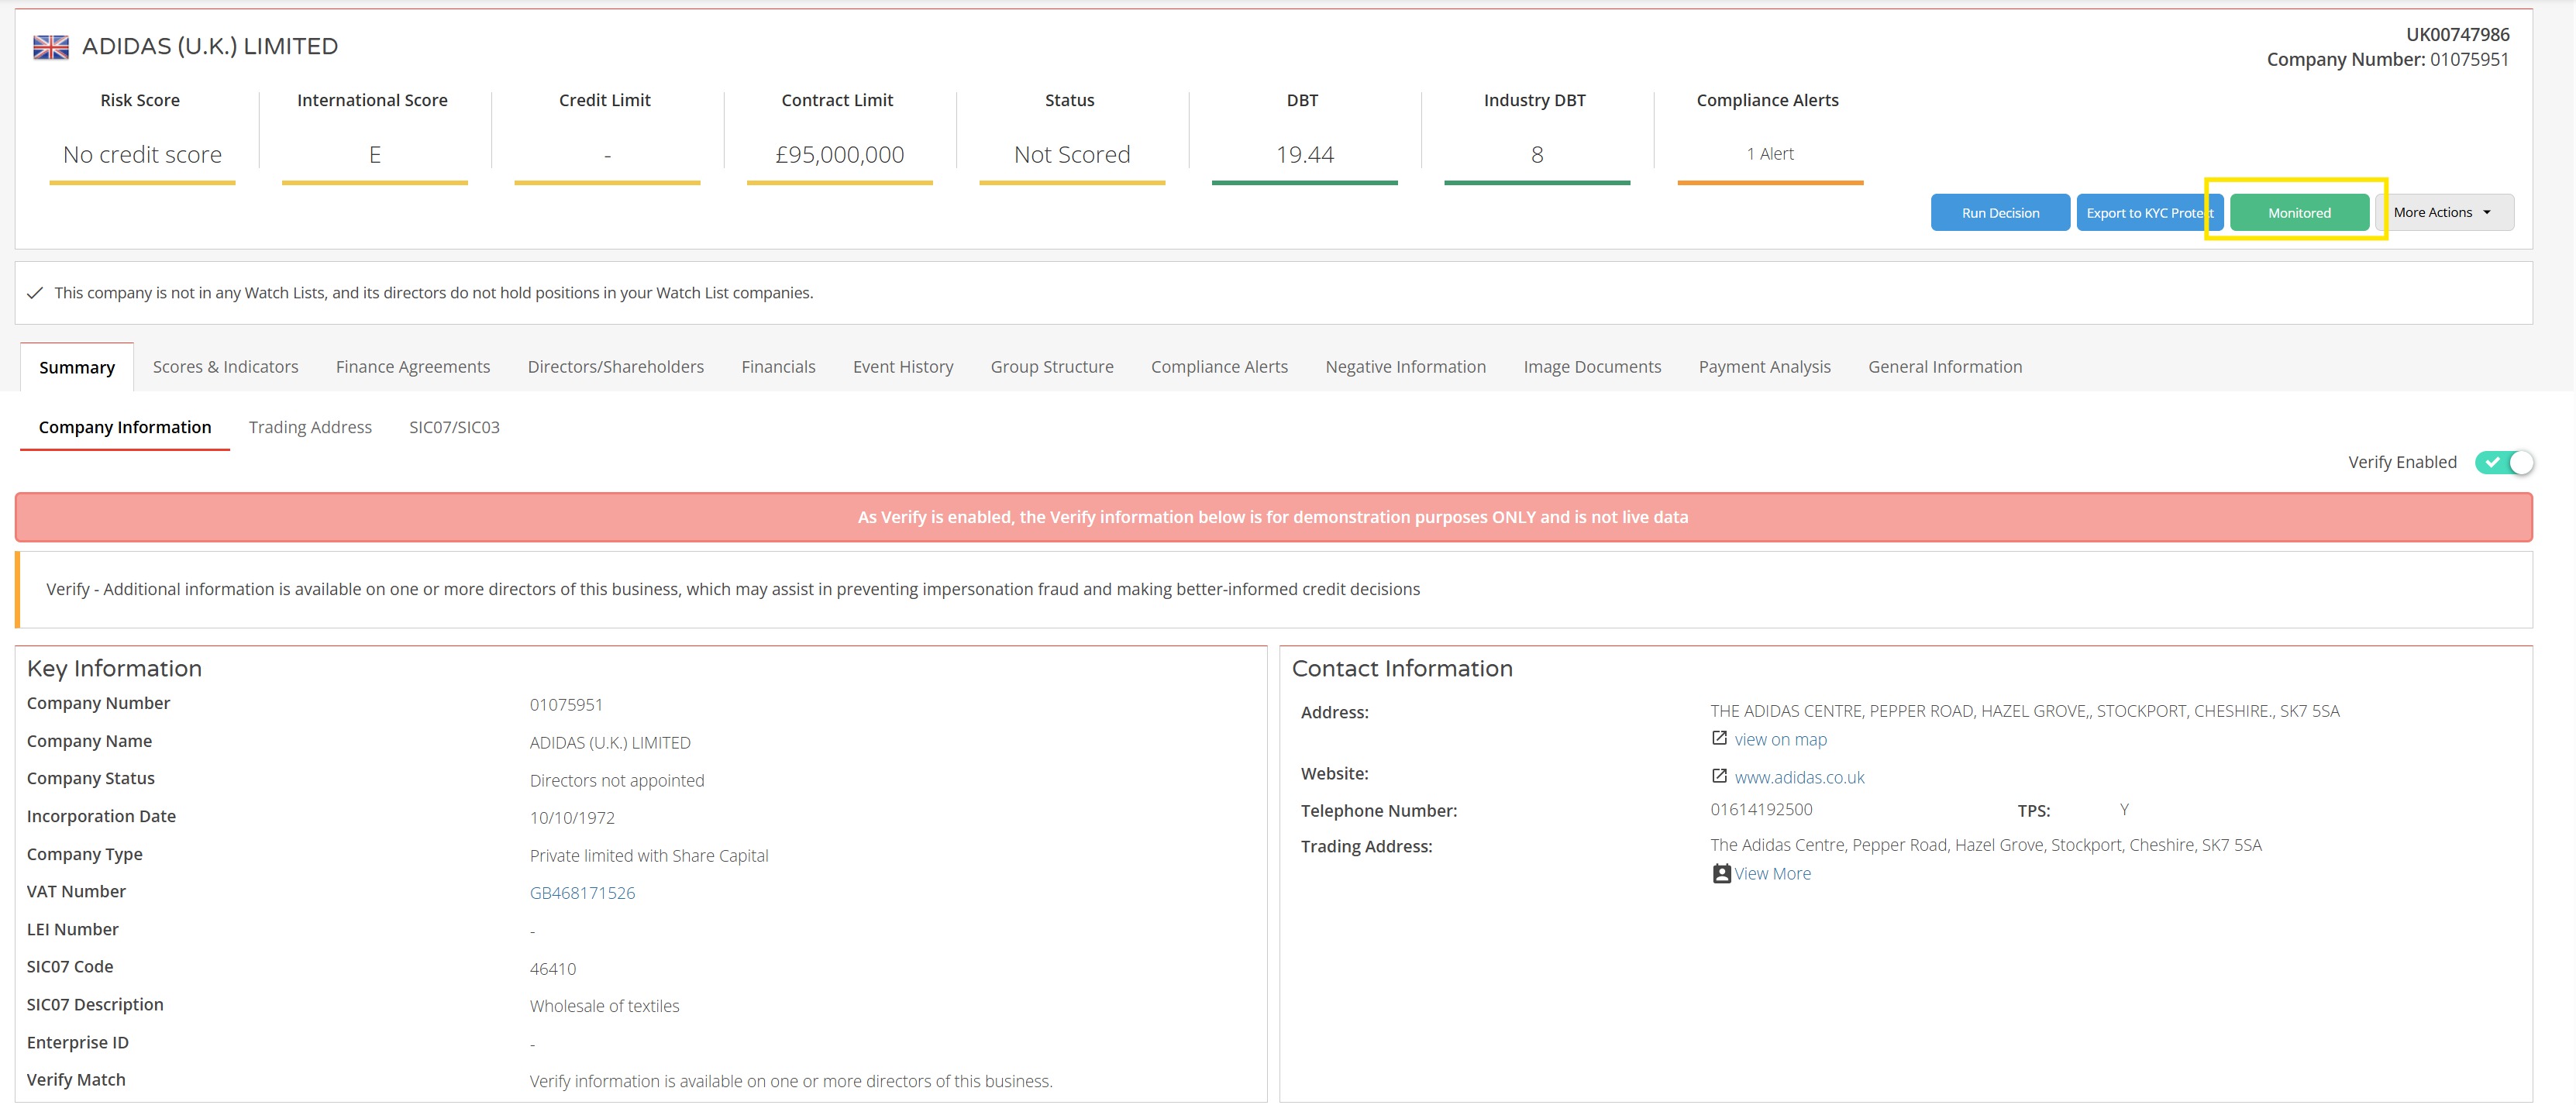Click the external link icon beside www.adidas.co.uk
Screen dimensions: 2576x1105
tap(1719, 776)
